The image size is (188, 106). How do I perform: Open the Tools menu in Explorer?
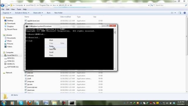click(x=19, y=9)
